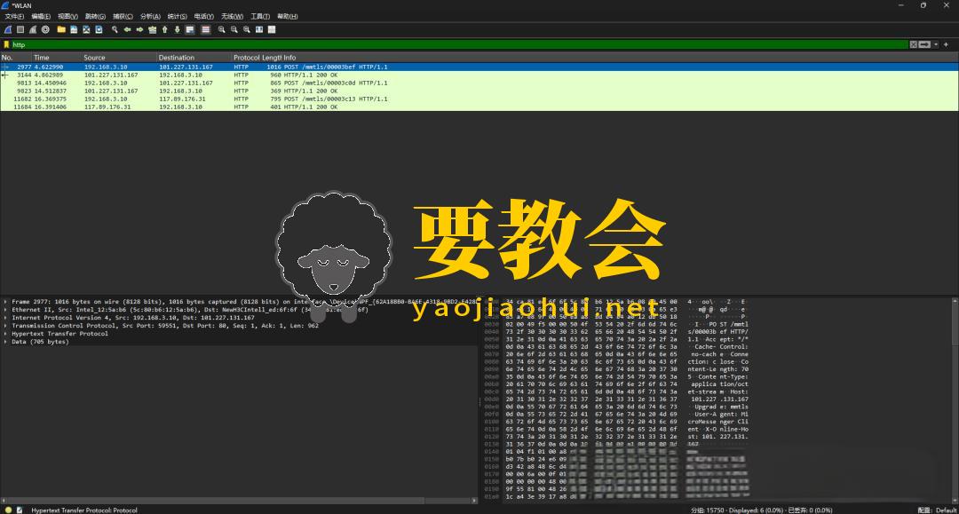The width and height of the screenshot is (959, 514).
Task: Expand Hypertext Transfer Protocol row
Action: pyautogui.click(x=5, y=334)
